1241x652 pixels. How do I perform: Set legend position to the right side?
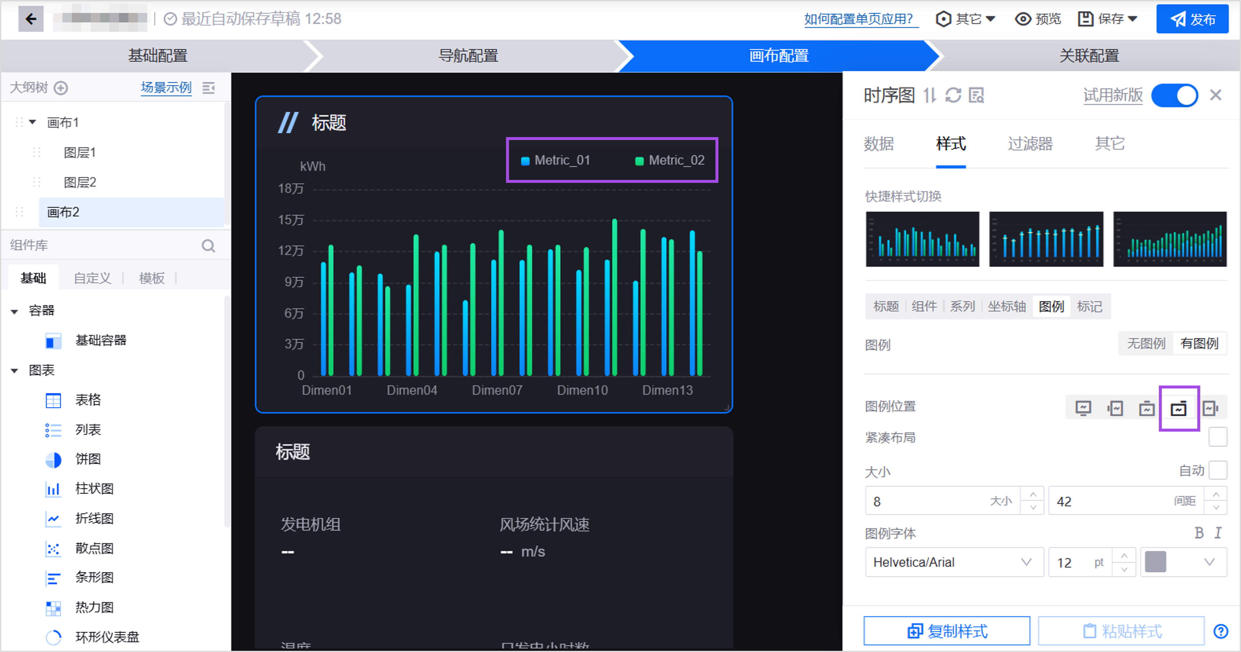(x=1210, y=409)
